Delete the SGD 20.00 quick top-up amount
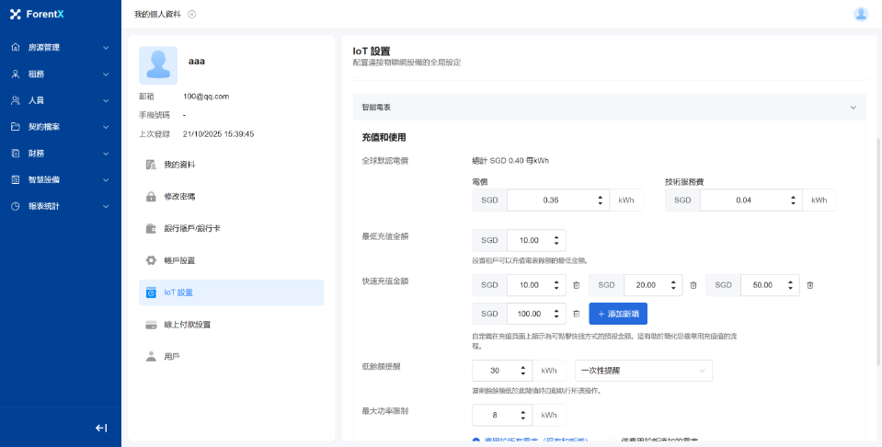This screenshot has height=447, width=882. [693, 285]
